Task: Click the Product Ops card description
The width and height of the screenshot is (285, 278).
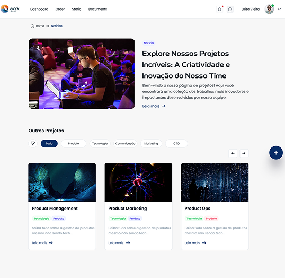Action: (x=216, y=231)
